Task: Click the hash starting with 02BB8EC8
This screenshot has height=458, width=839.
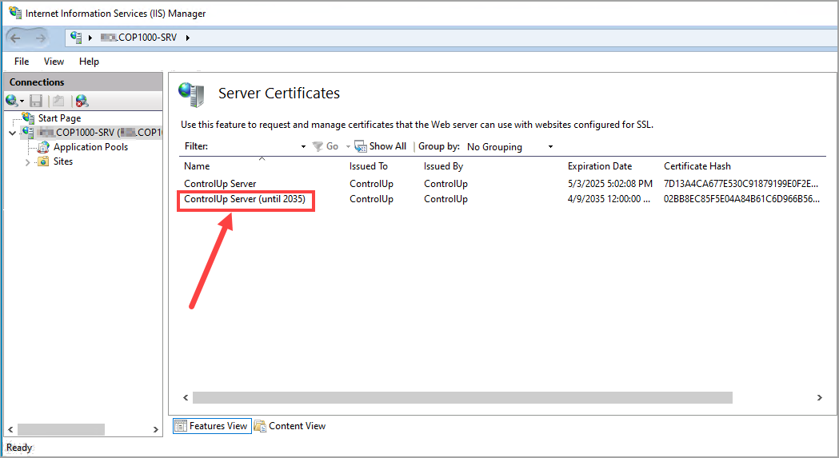Action: (x=741, y=199)
